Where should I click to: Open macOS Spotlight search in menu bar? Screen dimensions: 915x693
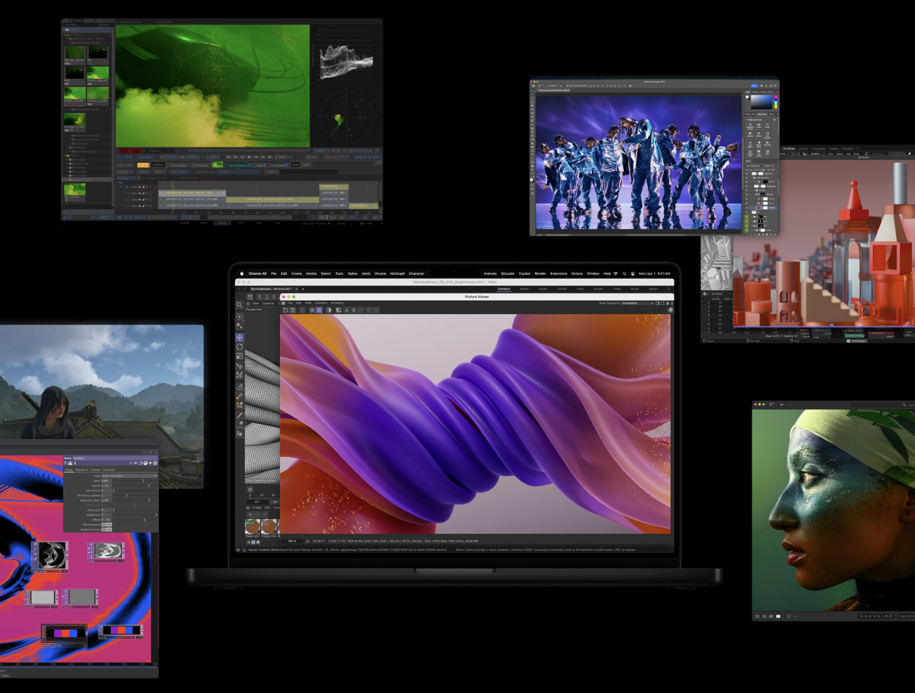click(624, 274)
